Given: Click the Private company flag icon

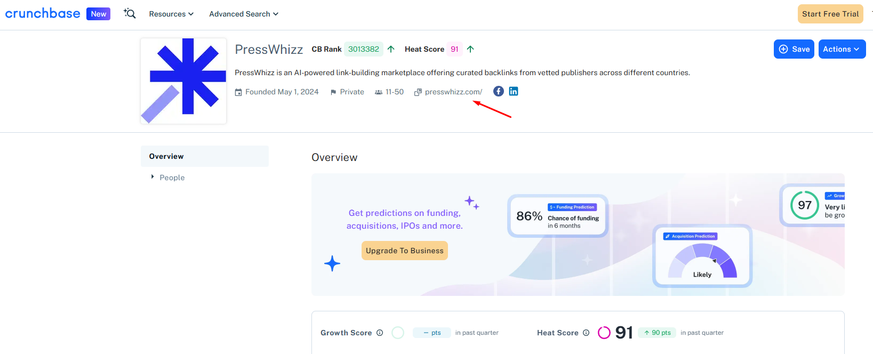Looking at the screenshot, I should pos(333,92).
